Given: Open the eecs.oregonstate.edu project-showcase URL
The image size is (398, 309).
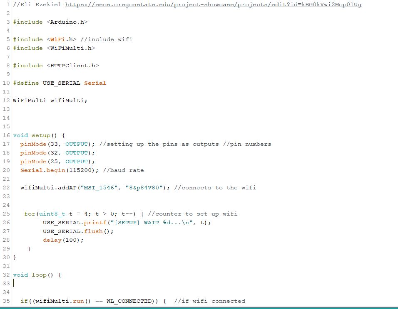Looking at the screenshot, I should 213,5.
